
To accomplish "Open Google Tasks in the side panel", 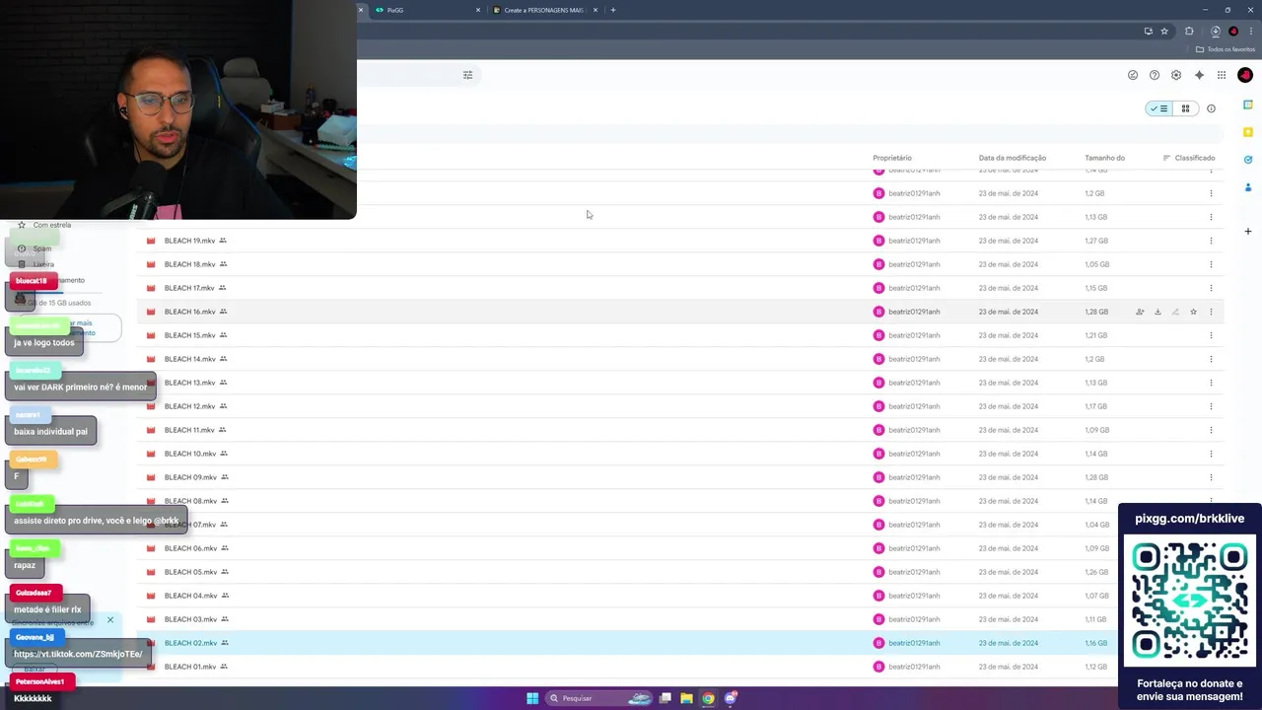I will tap(1248, 160).
